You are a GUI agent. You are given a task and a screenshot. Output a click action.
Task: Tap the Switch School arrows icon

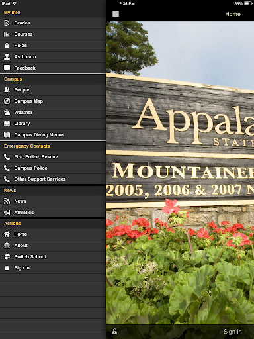[x=7, y=256]
